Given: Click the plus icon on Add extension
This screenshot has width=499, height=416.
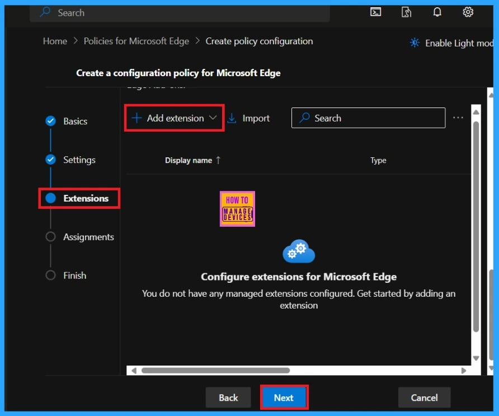Looking at the screenshot, I should coord(136,118).
